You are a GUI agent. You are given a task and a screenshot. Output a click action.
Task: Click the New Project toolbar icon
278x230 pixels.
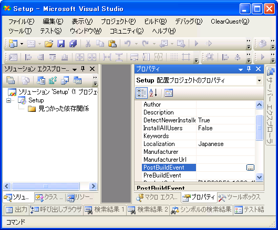[13, 44]
